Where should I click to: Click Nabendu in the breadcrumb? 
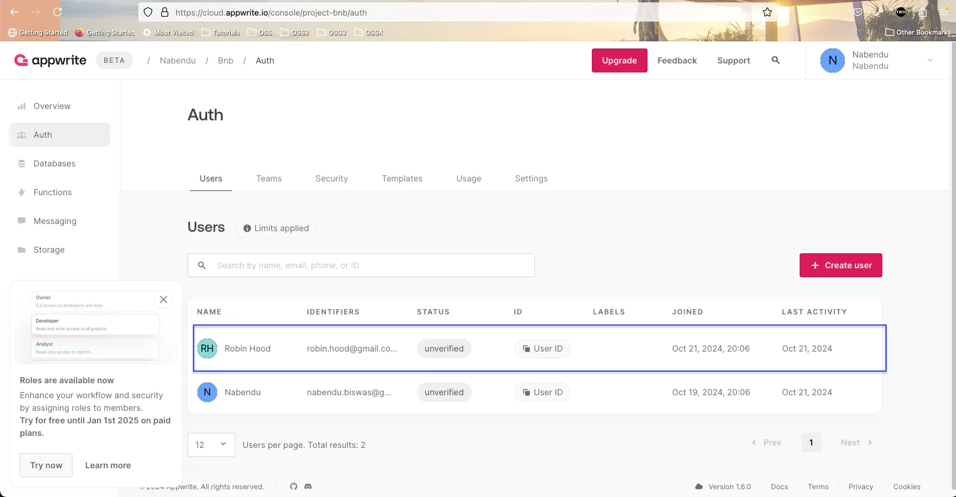pos(178,60)
